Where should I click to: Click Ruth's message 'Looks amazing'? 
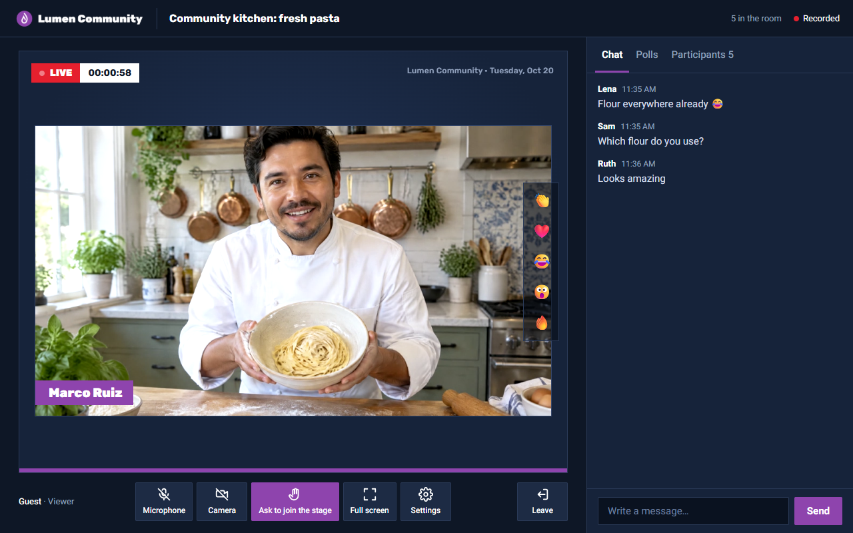[x=632, y=179]
